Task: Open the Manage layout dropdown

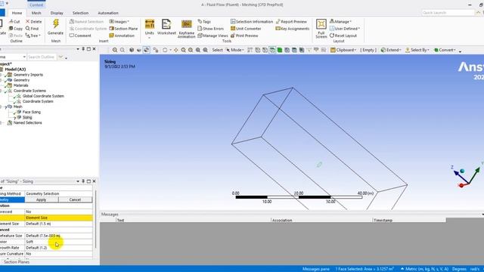Action: tap(340, 22)
